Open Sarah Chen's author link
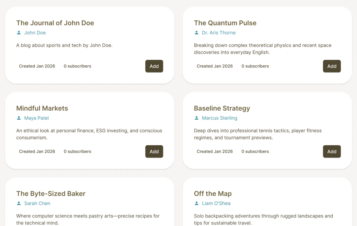The width and height of the screenshot is (357, 226). point(37,204)
